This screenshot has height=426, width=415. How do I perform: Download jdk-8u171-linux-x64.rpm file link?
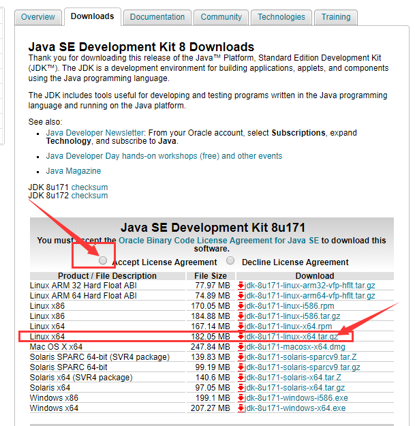point(288,326)
